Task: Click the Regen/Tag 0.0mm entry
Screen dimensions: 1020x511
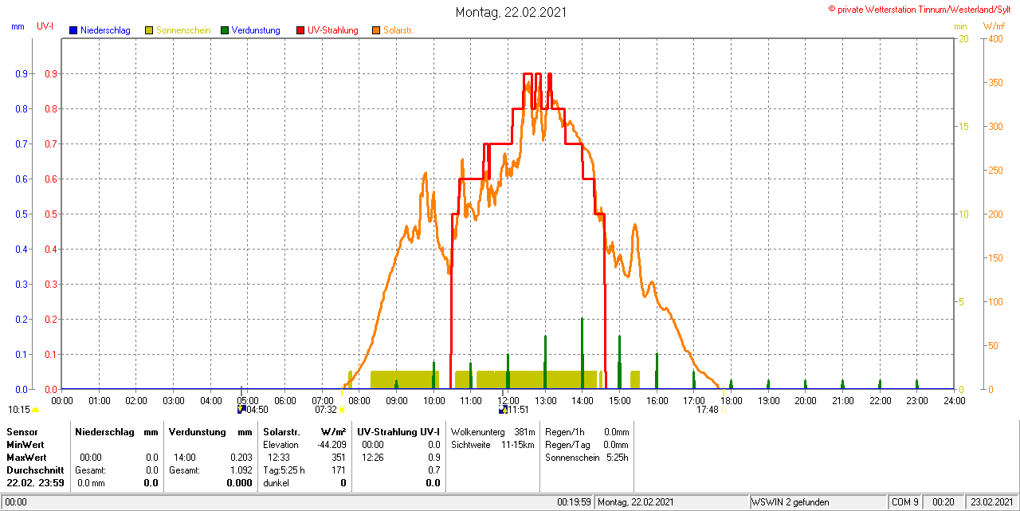Action: [x=586, y=445]
